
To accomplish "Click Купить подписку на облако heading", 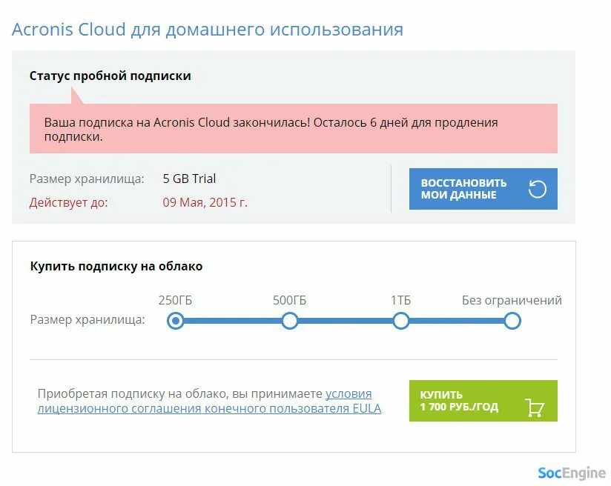I will [116, 267].
